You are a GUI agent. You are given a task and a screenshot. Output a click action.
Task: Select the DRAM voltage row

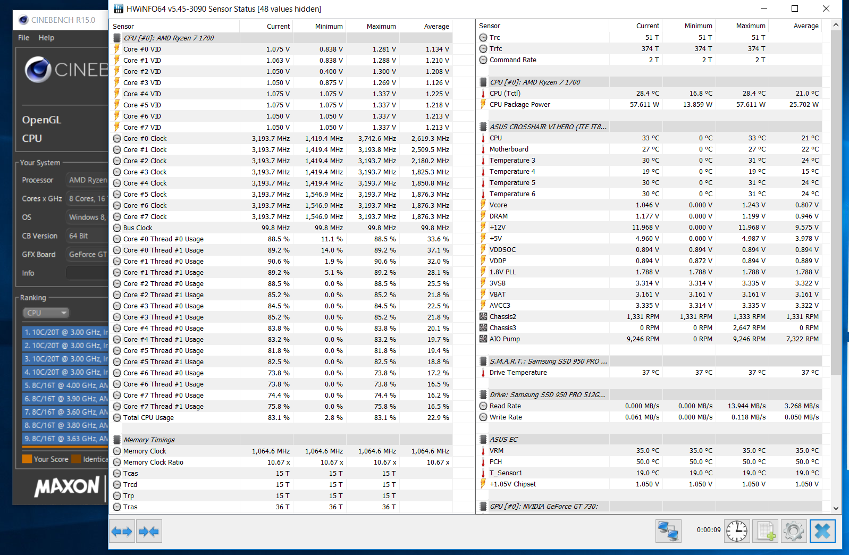tap(650, 216)
